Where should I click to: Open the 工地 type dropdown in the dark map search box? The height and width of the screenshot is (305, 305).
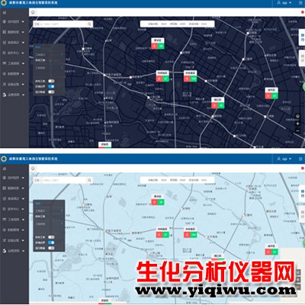point(38,24)
